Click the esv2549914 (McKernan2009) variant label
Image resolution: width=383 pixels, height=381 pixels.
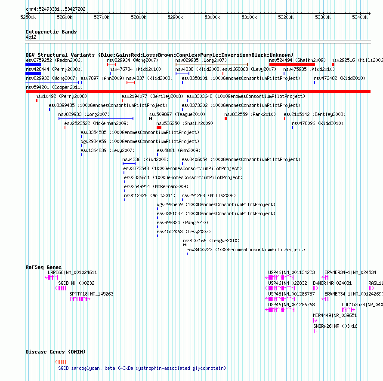[156, 186]
